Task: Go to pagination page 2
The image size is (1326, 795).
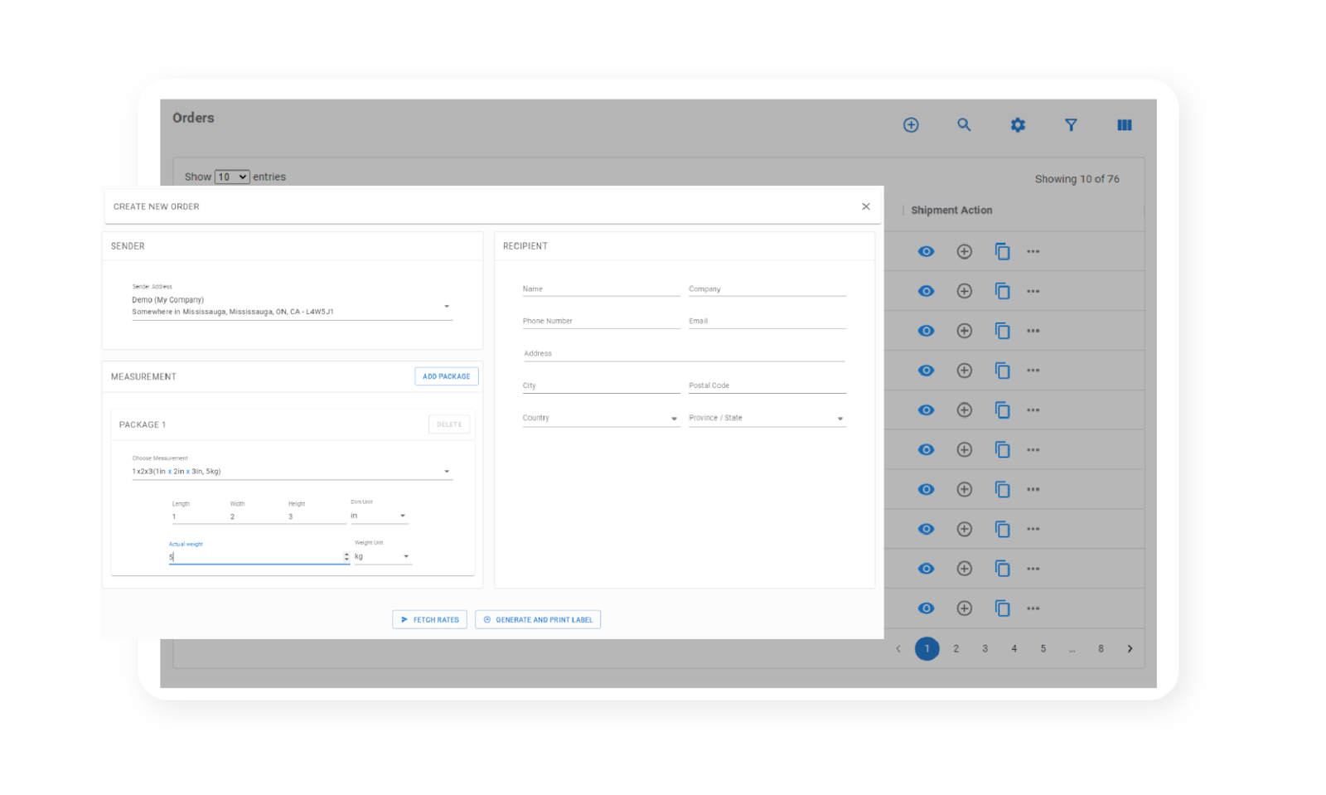Action: 956,649
